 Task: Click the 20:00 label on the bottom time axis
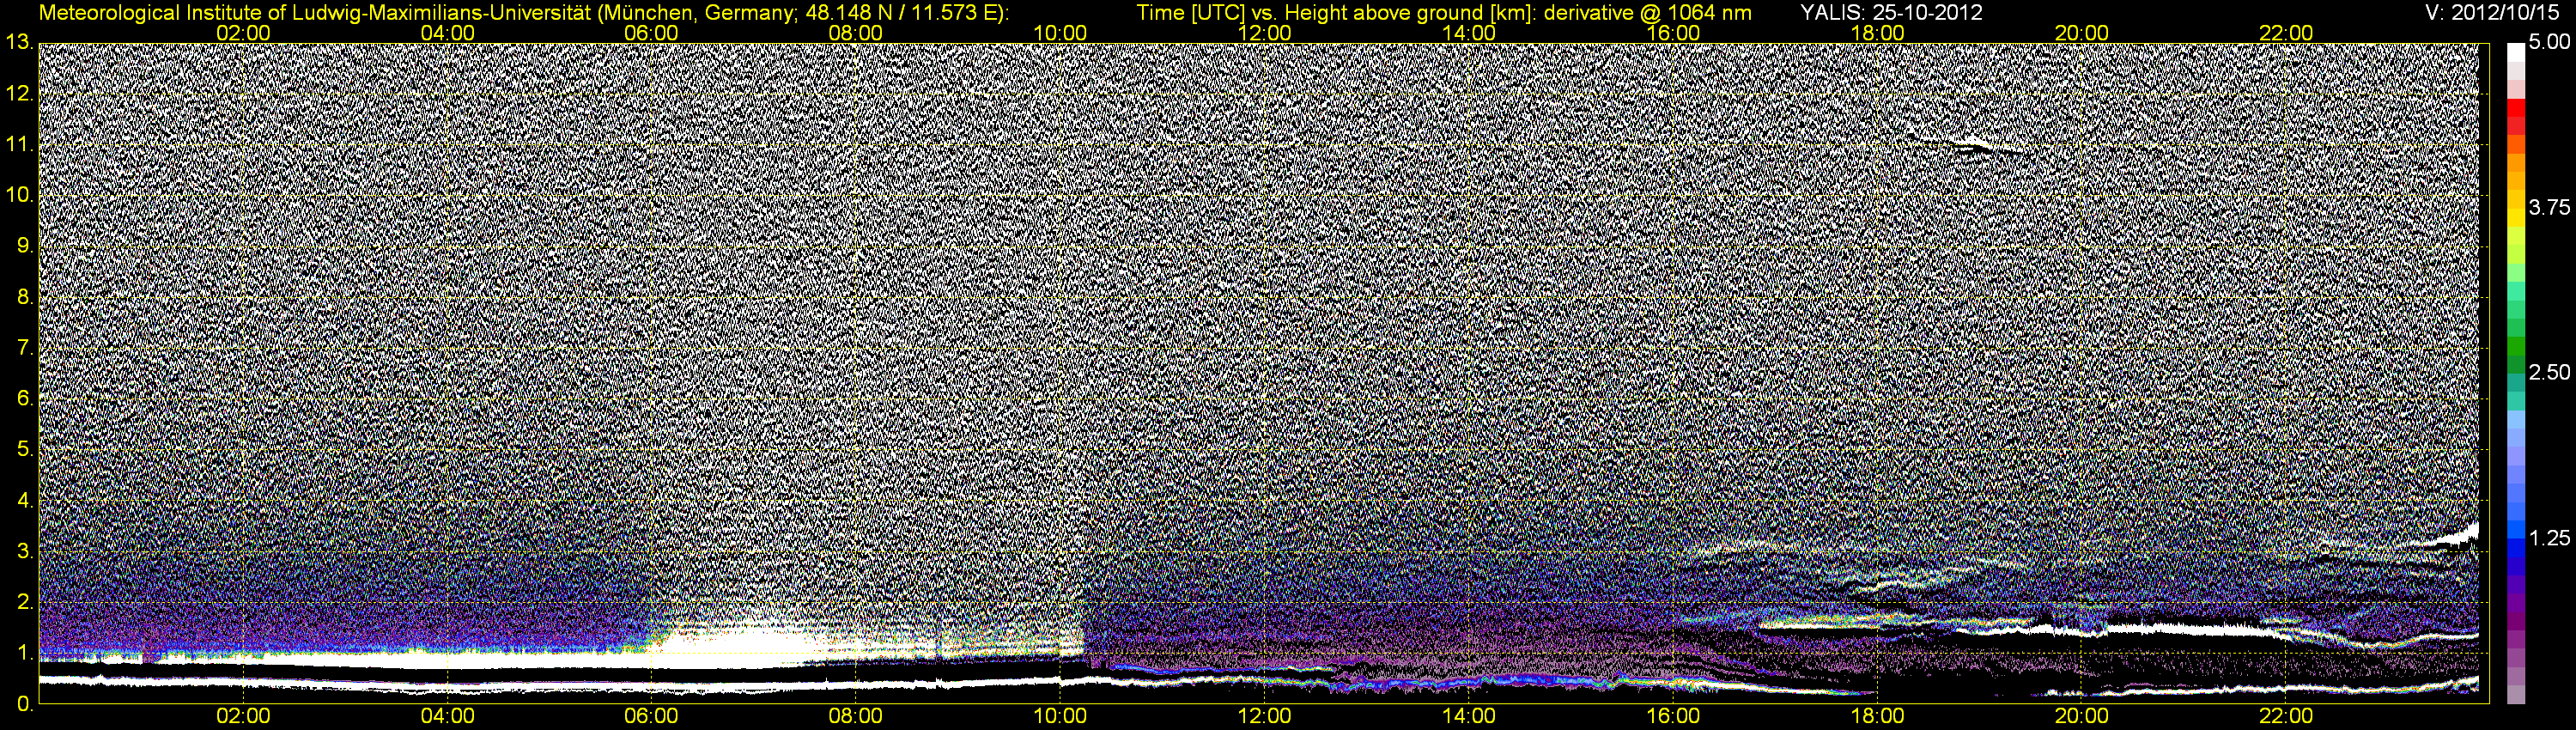click(2082, 717)
